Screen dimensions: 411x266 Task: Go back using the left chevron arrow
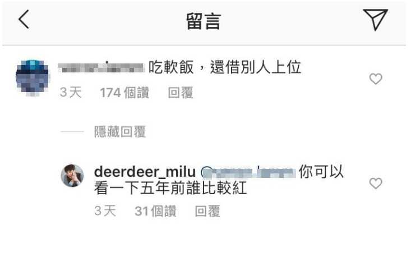coord(24,19)
